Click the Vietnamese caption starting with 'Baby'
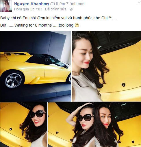This screenshot has height=147, width=141. [58, 18]
